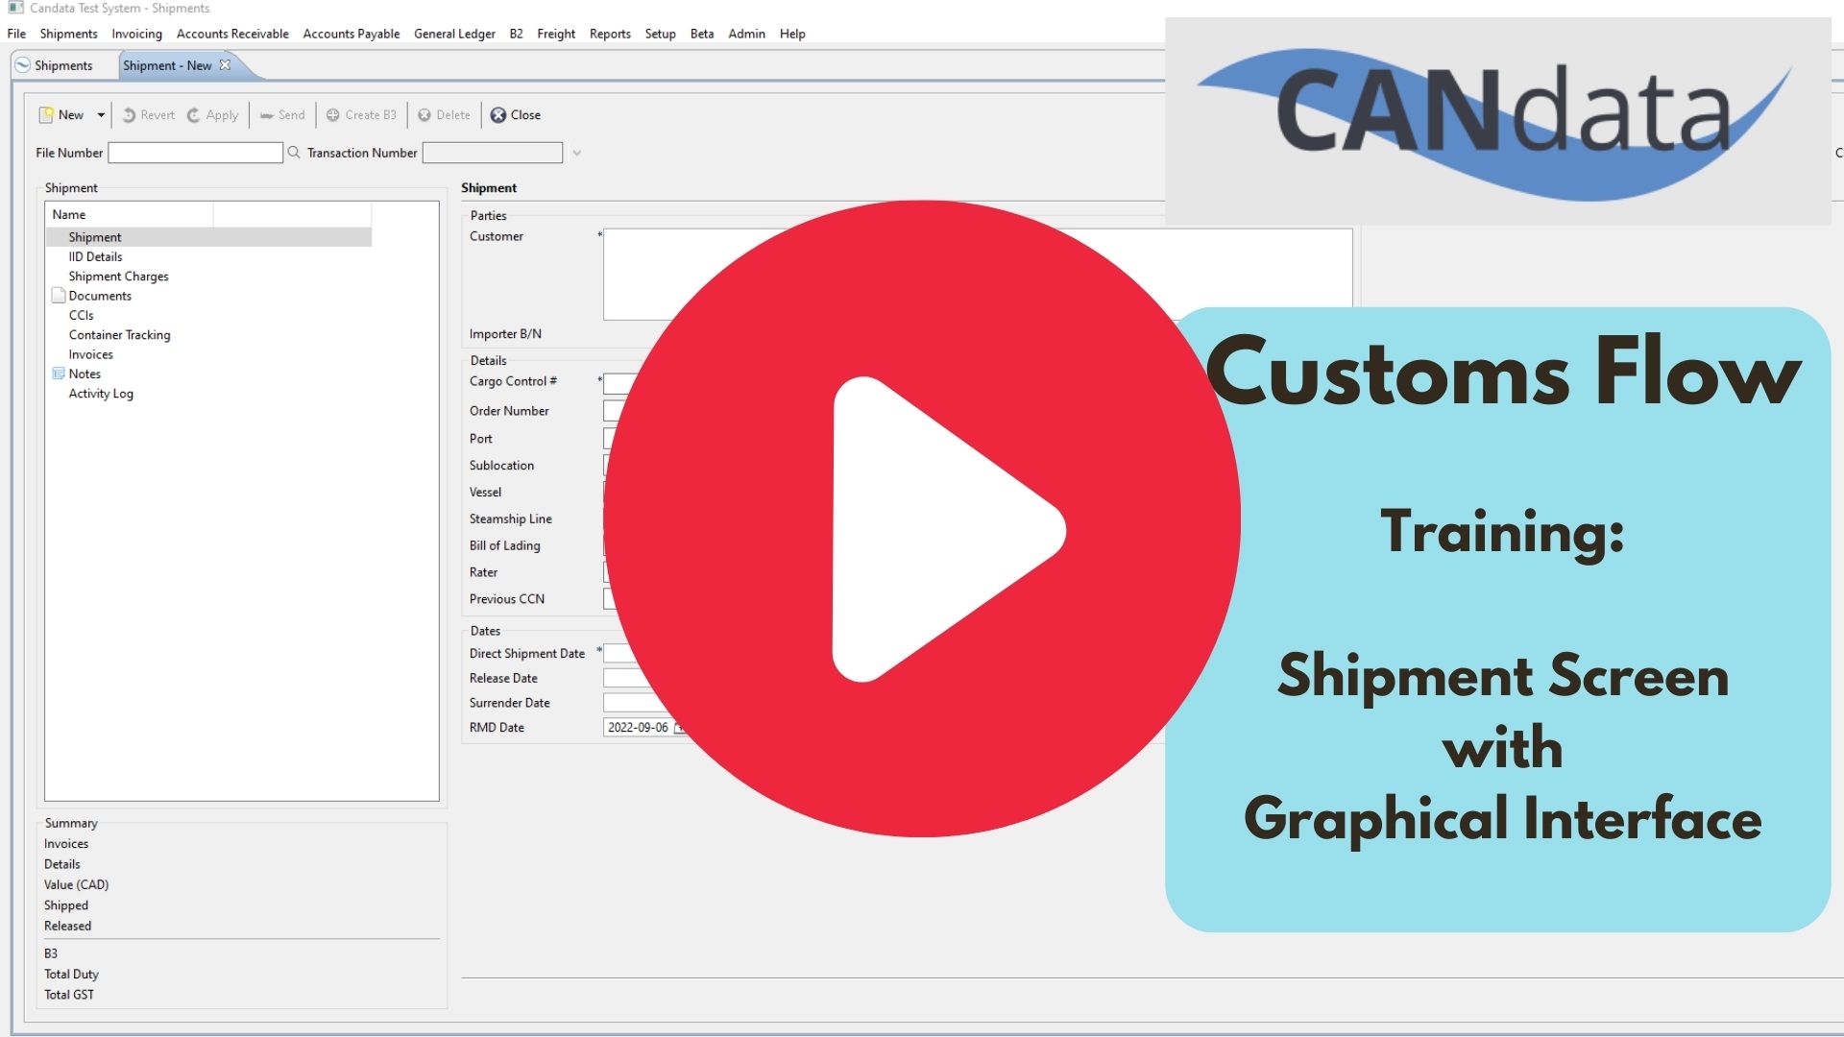Click the Delete toolbar button

click(444, 115)
